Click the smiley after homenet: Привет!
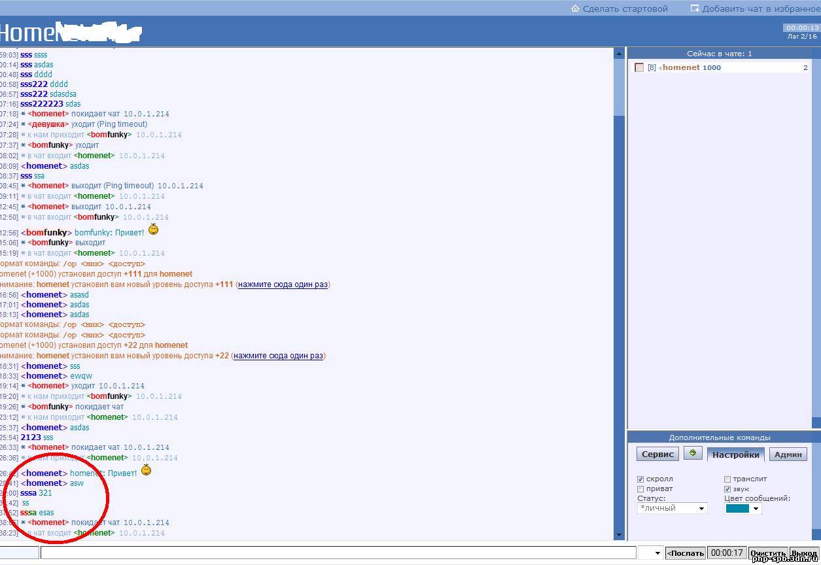The image size is (821, 565). [147, 470]
